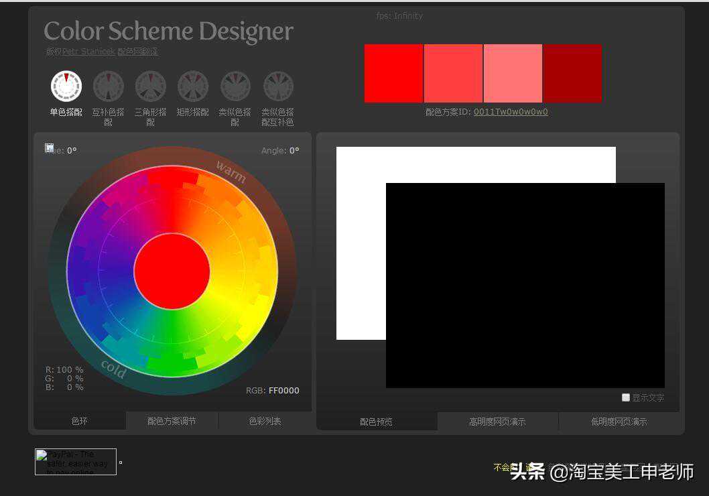The width and height of the screenshot is (709, 496).
Task: Choose the 三角形搭配 triad scheme icon
Action: [x=151, y=86]
